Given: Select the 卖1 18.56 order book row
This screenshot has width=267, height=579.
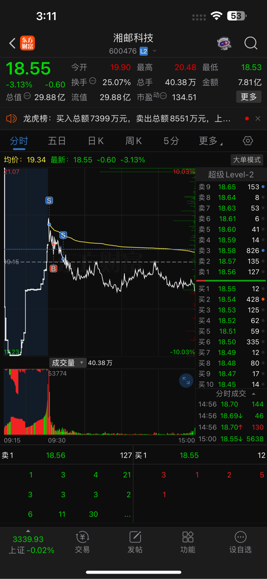Looking at the screenshot, I should (x=231, y=272).
